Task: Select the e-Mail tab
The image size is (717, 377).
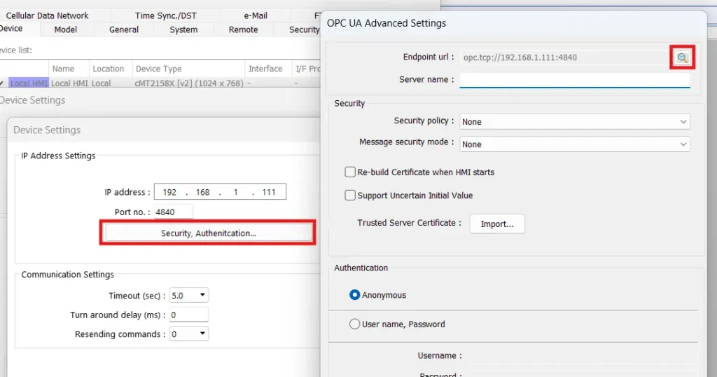Action: pyautogui.click(x=255, y=15)
